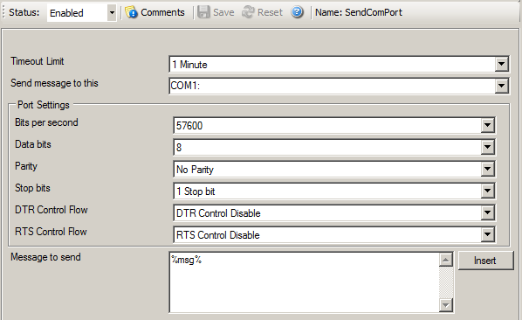Viewport: 522px width, 320px height.
Task: Open the Comments icon in toolbar
Action: click(131, 12)
